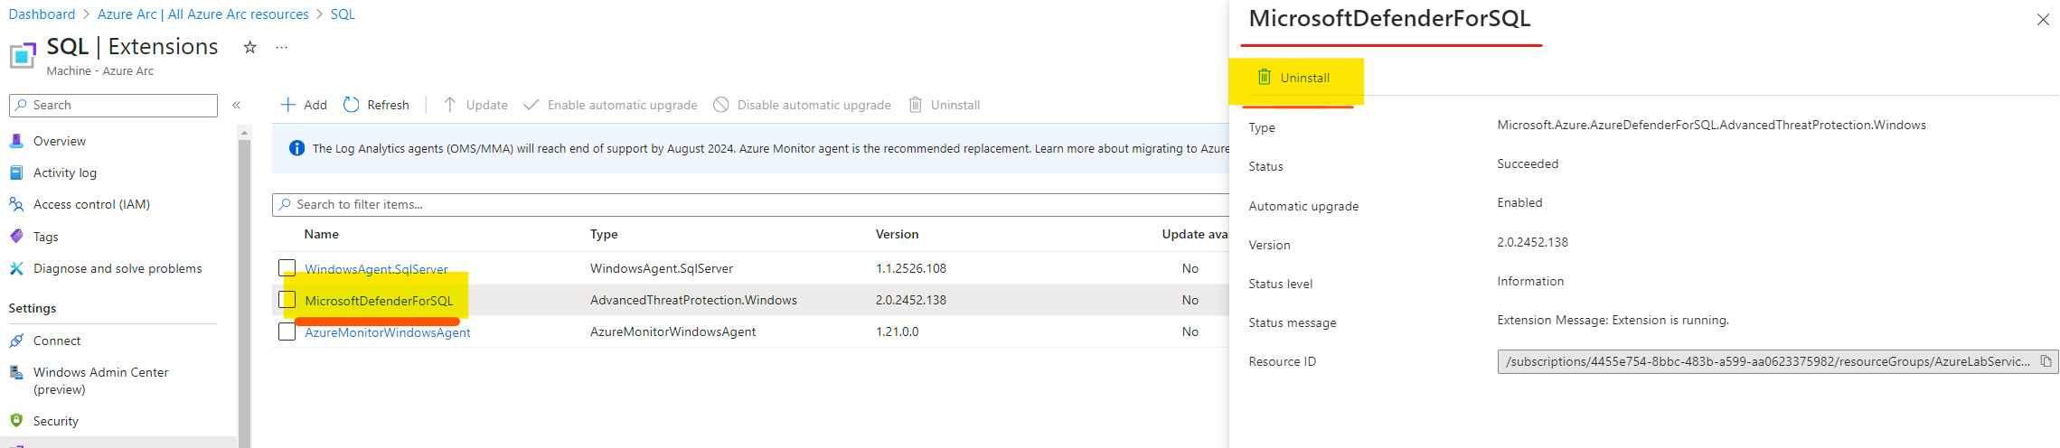
Task: Click the Access control people icon
Action: pos(16,204)
